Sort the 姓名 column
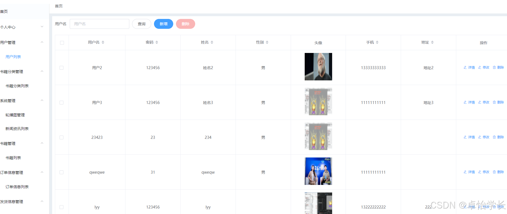 (x=212, y=42)
